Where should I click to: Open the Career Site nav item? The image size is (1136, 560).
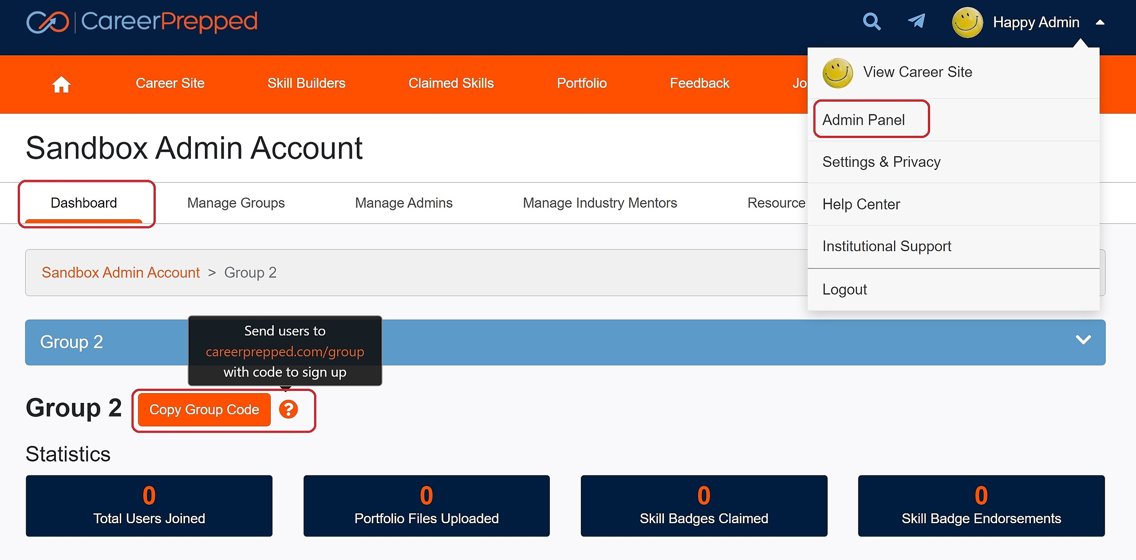[x=170, y=83]
